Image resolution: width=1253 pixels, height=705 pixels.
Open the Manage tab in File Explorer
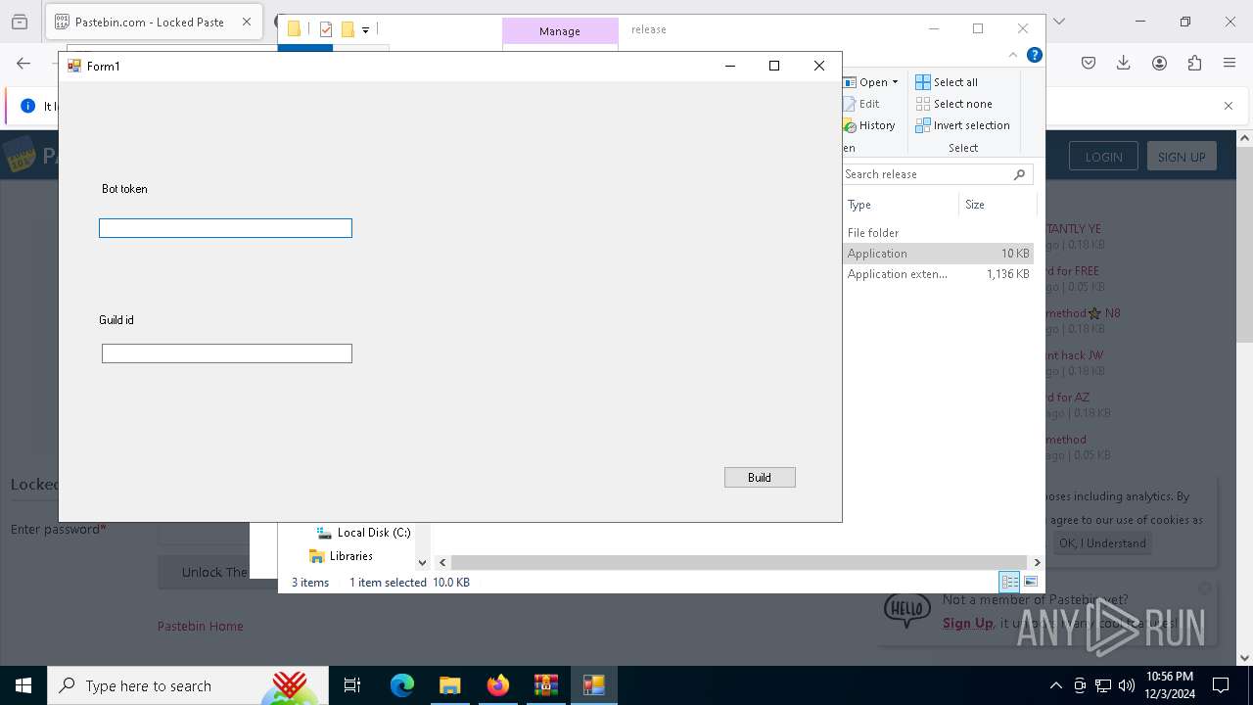pos(560,31)
